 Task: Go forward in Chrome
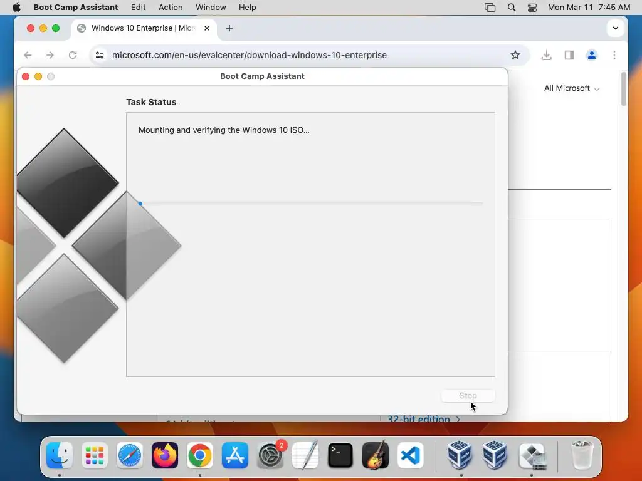(x=50, y=55)
